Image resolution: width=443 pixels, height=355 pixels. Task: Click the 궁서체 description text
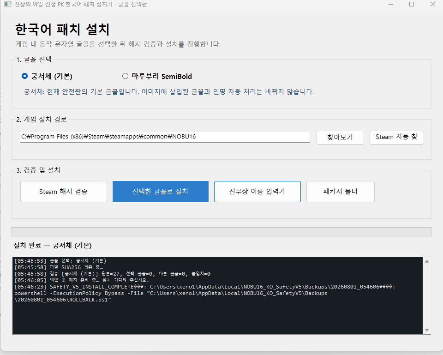169,92
